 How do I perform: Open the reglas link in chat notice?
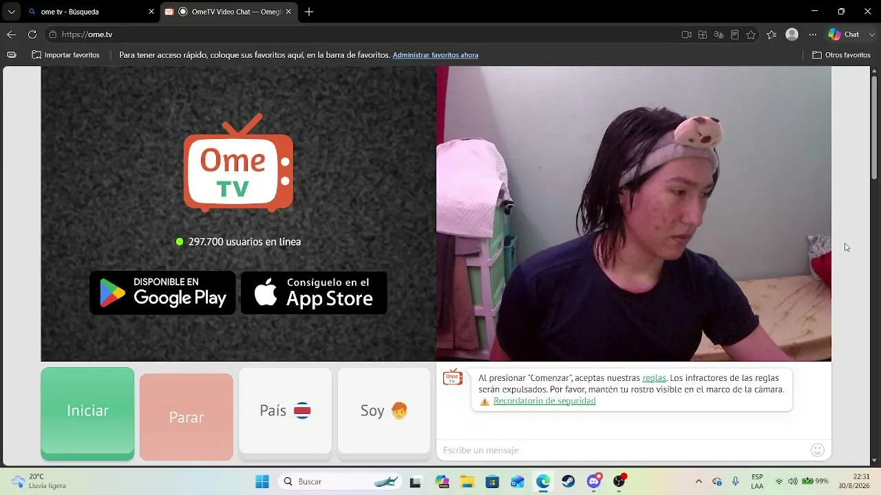click(654, 377)
